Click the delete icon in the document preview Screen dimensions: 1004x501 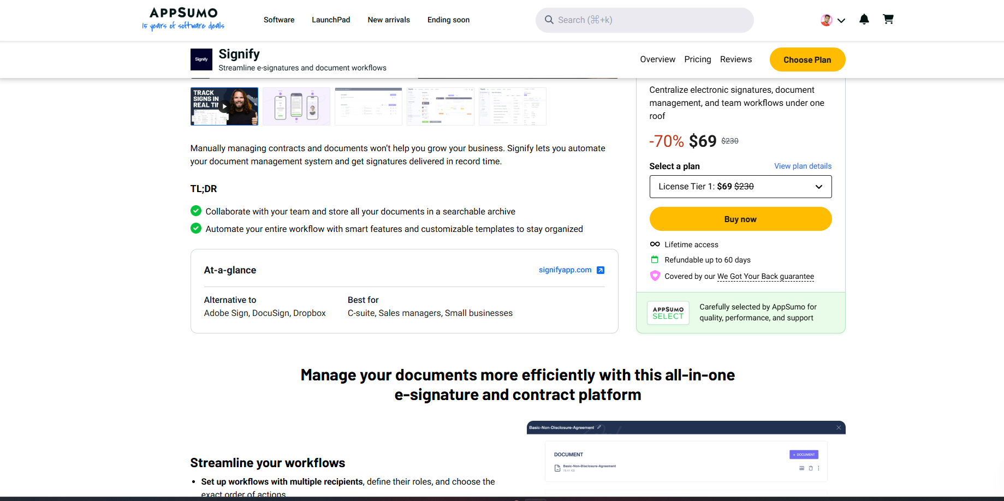(811, 468)
